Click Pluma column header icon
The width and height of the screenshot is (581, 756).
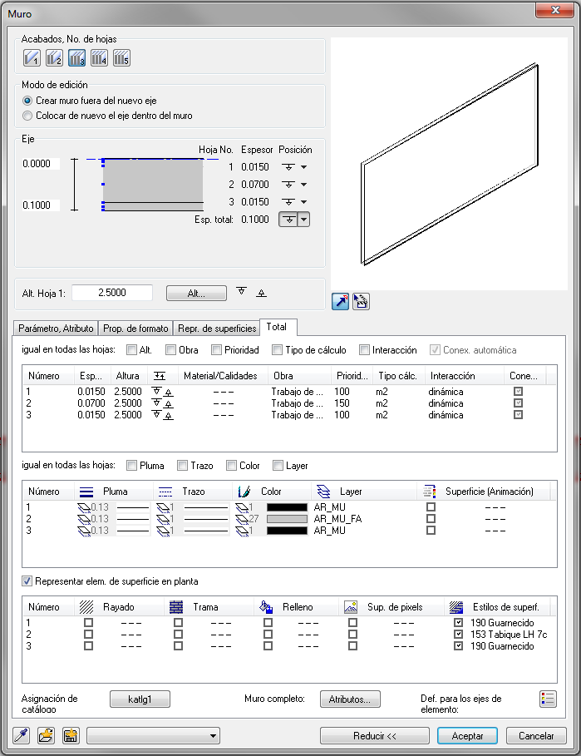[x=86, y=492]
